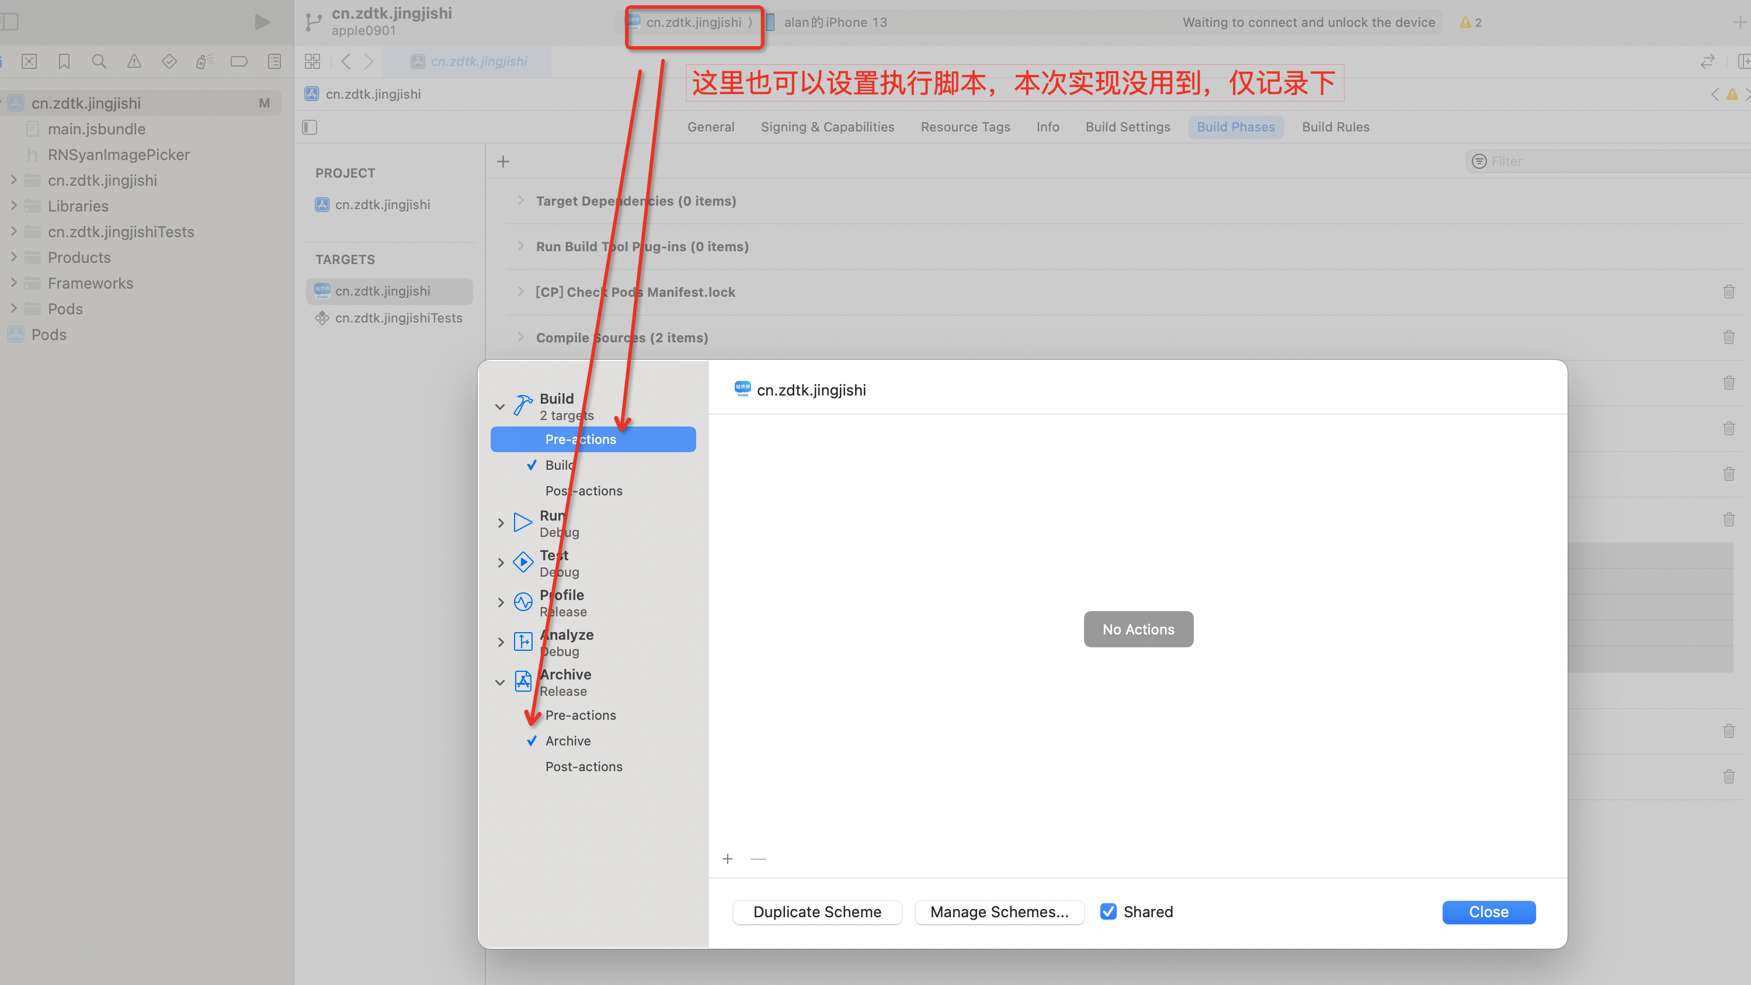Screen dimensions: 1751x985
Task: Click the Manage Schemes button
Action: (999, 912)
